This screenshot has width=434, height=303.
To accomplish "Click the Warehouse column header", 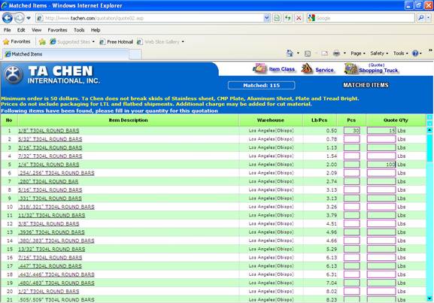I will click(271, 120).
